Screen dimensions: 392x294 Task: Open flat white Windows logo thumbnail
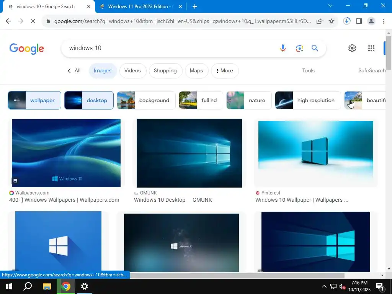pos(58,242)
